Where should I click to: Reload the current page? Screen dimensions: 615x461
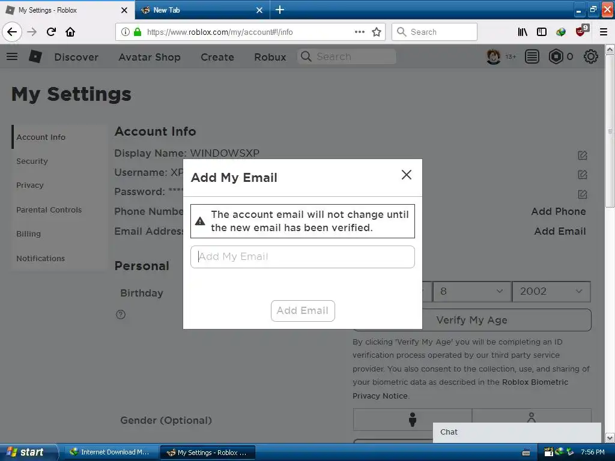51,32
